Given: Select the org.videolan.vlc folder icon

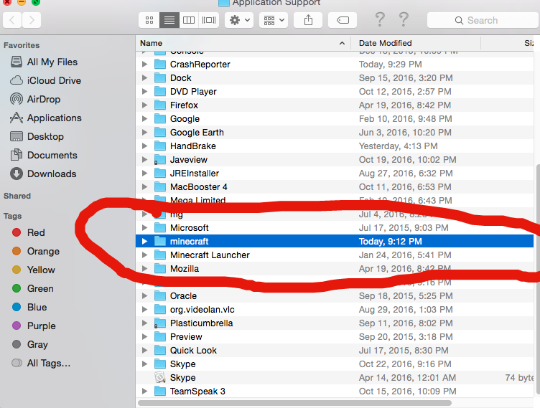Looking at the screenshot, I should coord(160,309).
